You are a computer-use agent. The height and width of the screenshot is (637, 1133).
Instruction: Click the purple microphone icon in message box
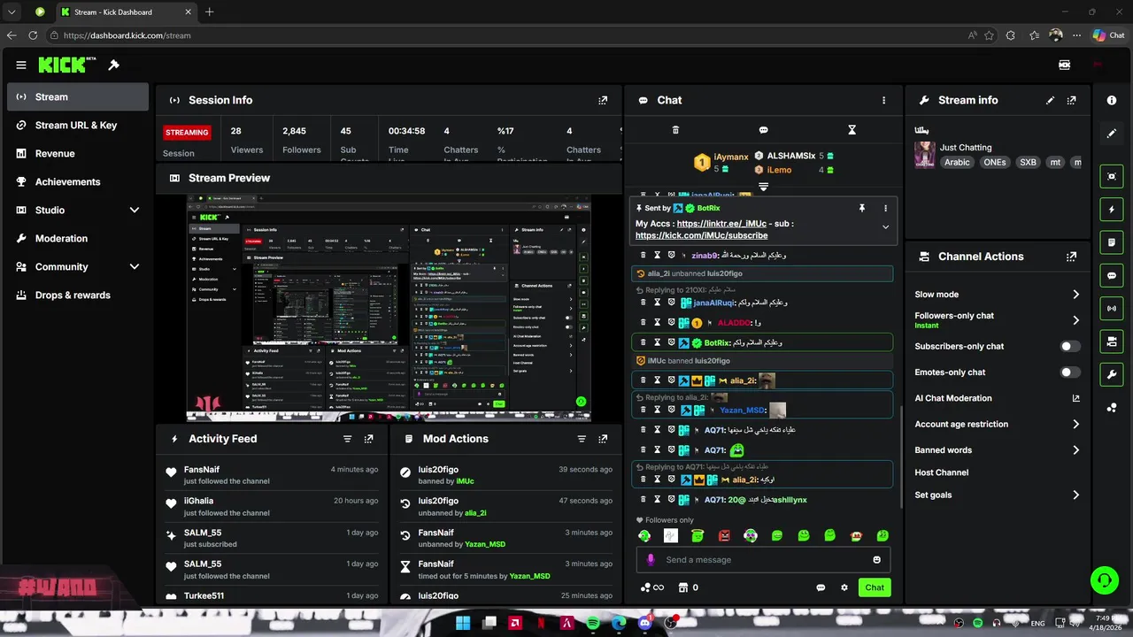point(651,559)
